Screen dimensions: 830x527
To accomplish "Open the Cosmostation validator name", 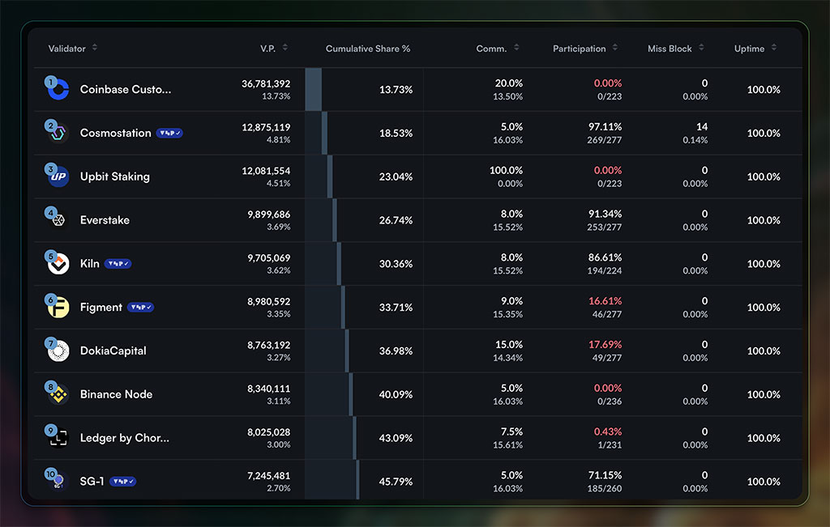I will (x=115, y=134).
